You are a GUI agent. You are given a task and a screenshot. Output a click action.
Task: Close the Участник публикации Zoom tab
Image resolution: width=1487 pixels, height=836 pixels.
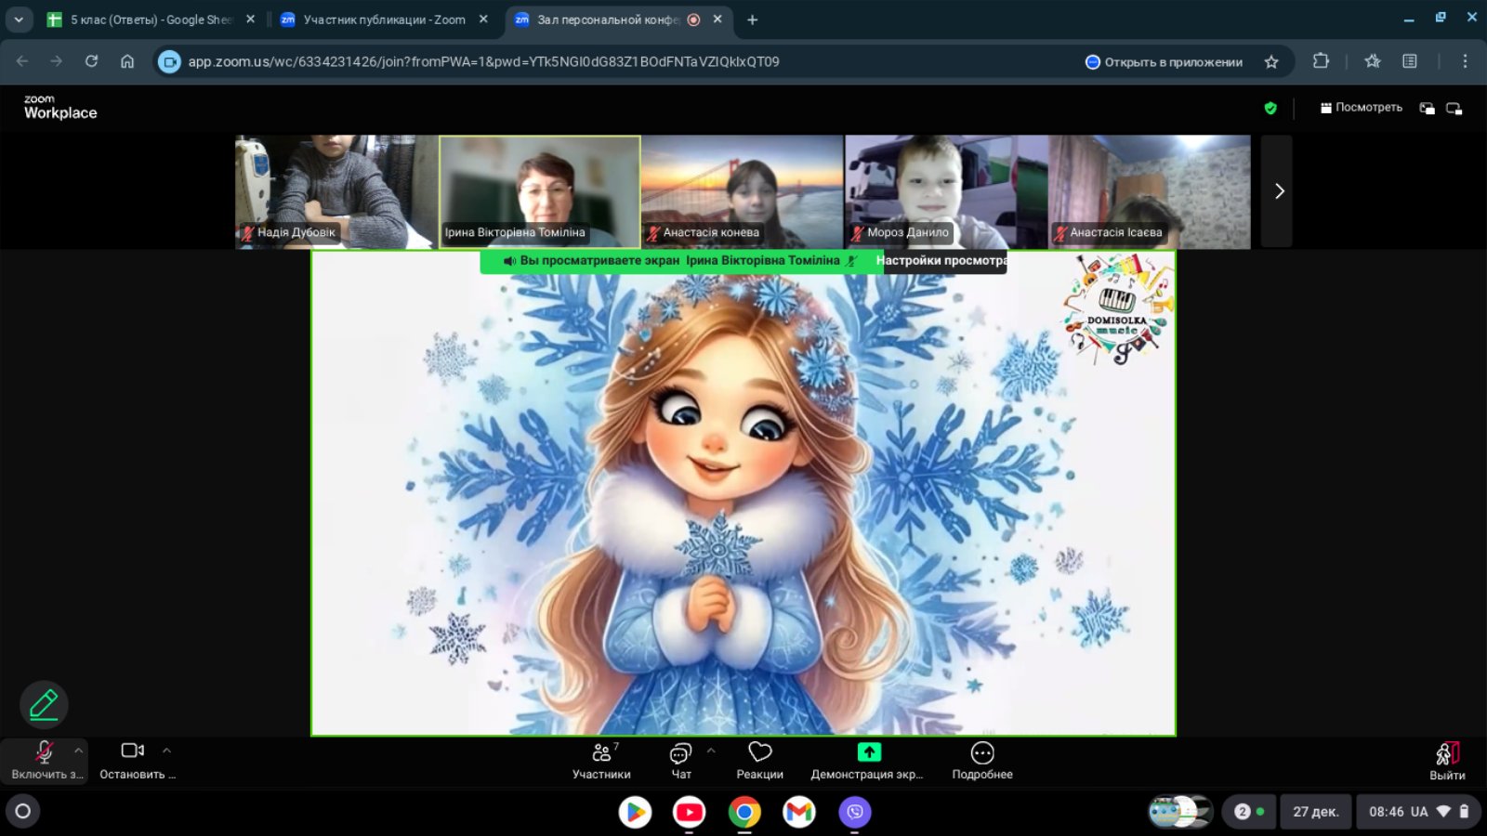coord(483,19)
